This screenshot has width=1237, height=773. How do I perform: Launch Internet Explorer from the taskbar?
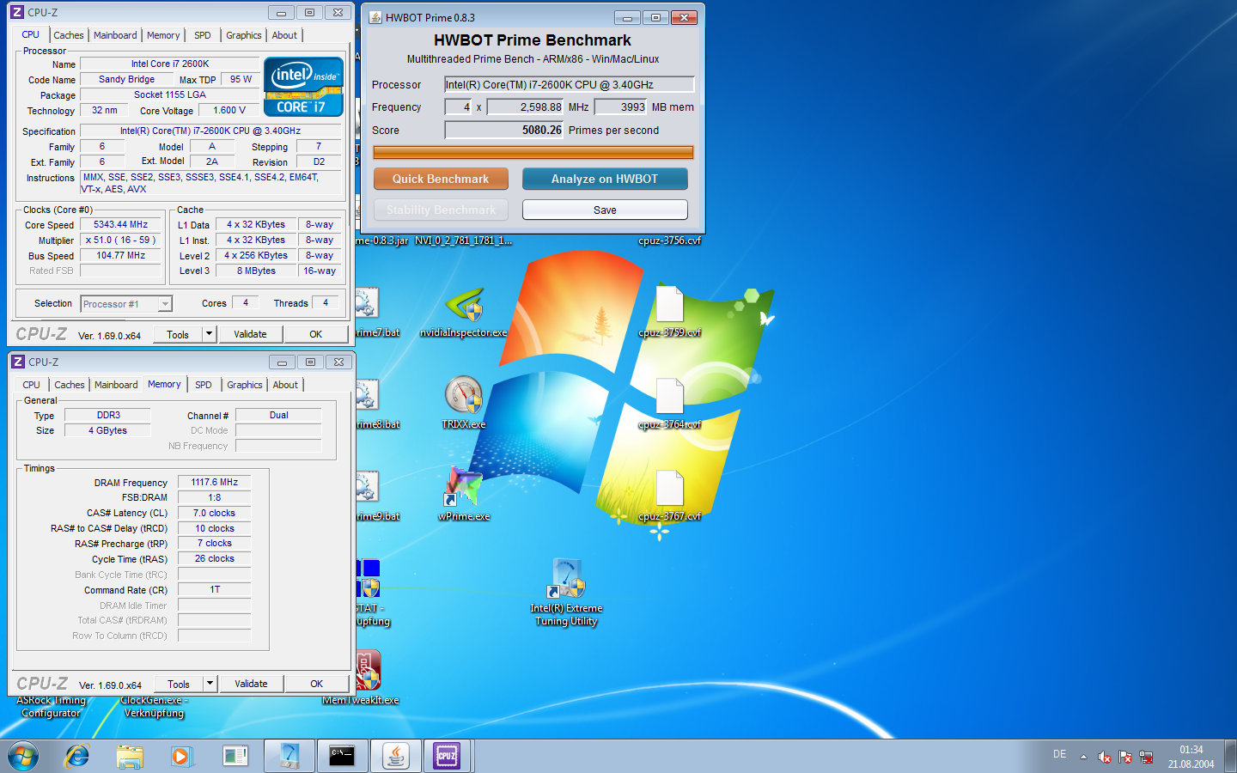click(77, 756)
